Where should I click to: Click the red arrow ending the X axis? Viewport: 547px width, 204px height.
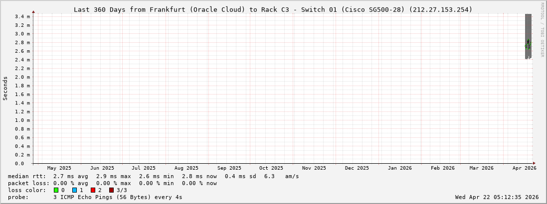[534, 163]
